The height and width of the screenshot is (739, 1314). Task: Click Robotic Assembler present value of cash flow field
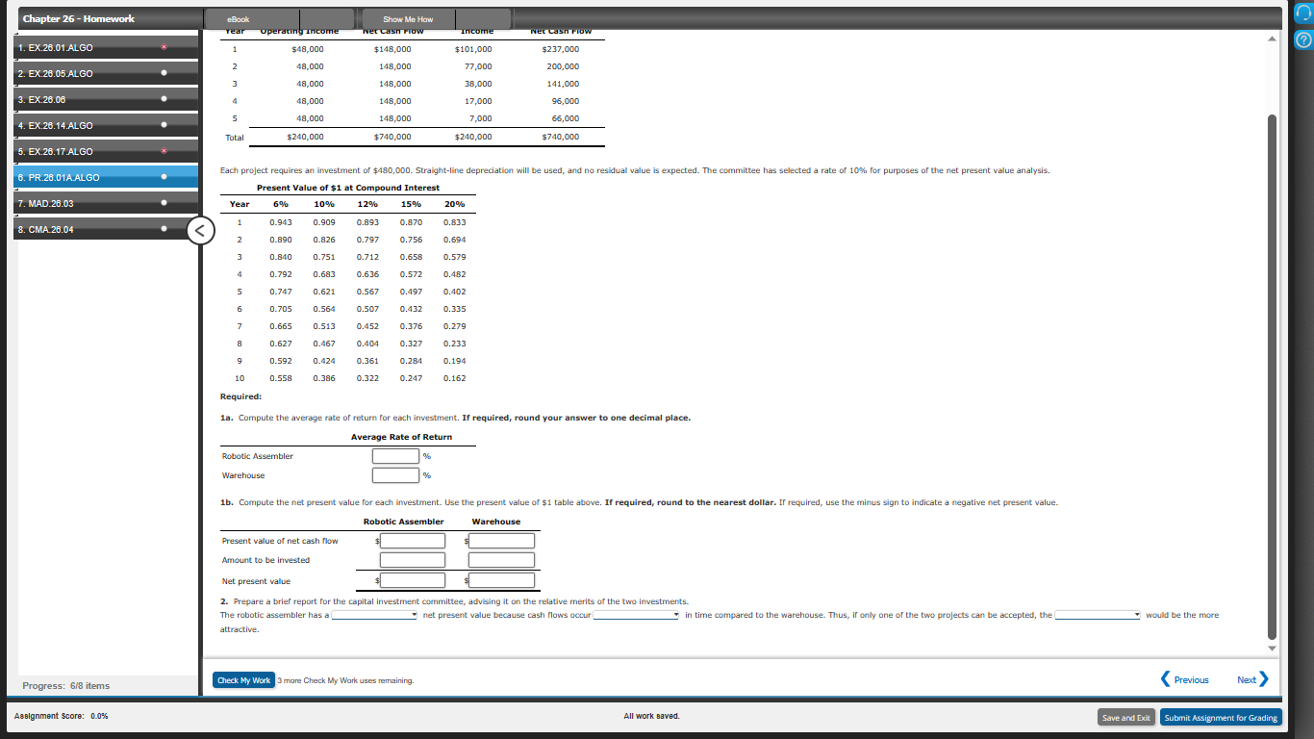click(x=413, y=541)
